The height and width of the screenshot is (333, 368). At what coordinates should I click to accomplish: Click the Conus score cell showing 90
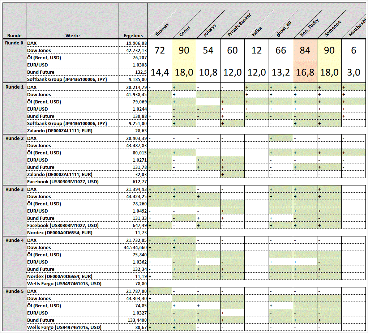pyautogui.click(x=184, y=50)
